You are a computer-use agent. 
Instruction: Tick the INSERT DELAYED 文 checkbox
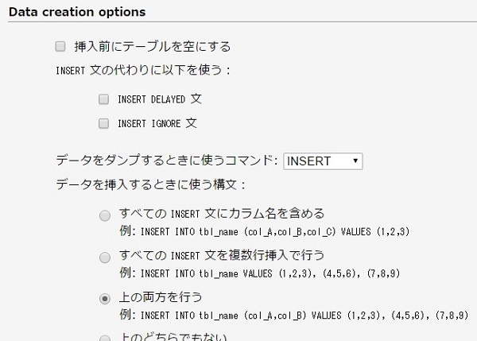[103, 99]
